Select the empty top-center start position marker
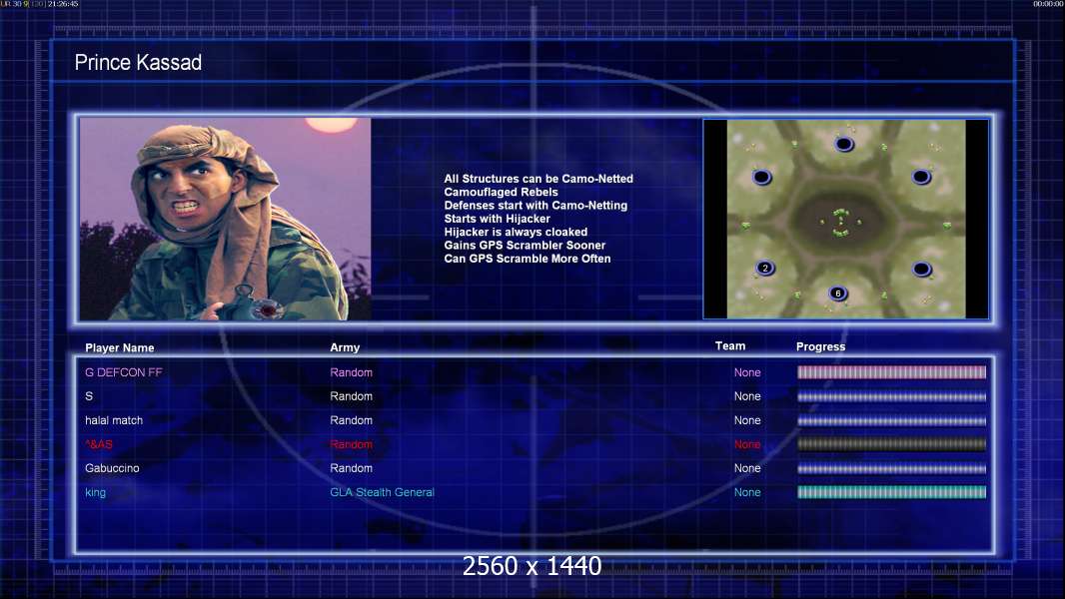Viewport: 1065px width, 599px height. 844,144
